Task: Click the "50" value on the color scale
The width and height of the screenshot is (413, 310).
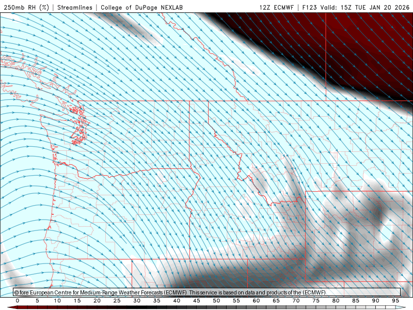Action: 216,301
